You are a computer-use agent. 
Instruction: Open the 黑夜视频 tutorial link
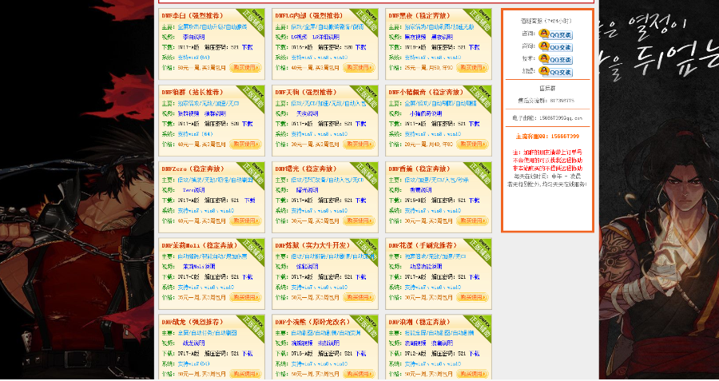tap(415, 37)
